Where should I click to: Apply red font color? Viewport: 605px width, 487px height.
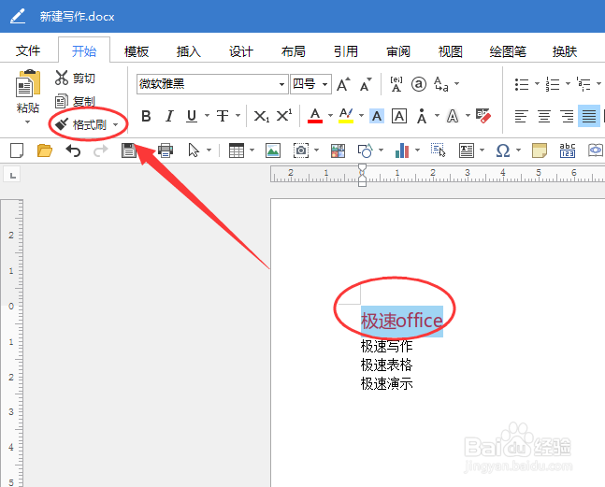tap(315, 116)
